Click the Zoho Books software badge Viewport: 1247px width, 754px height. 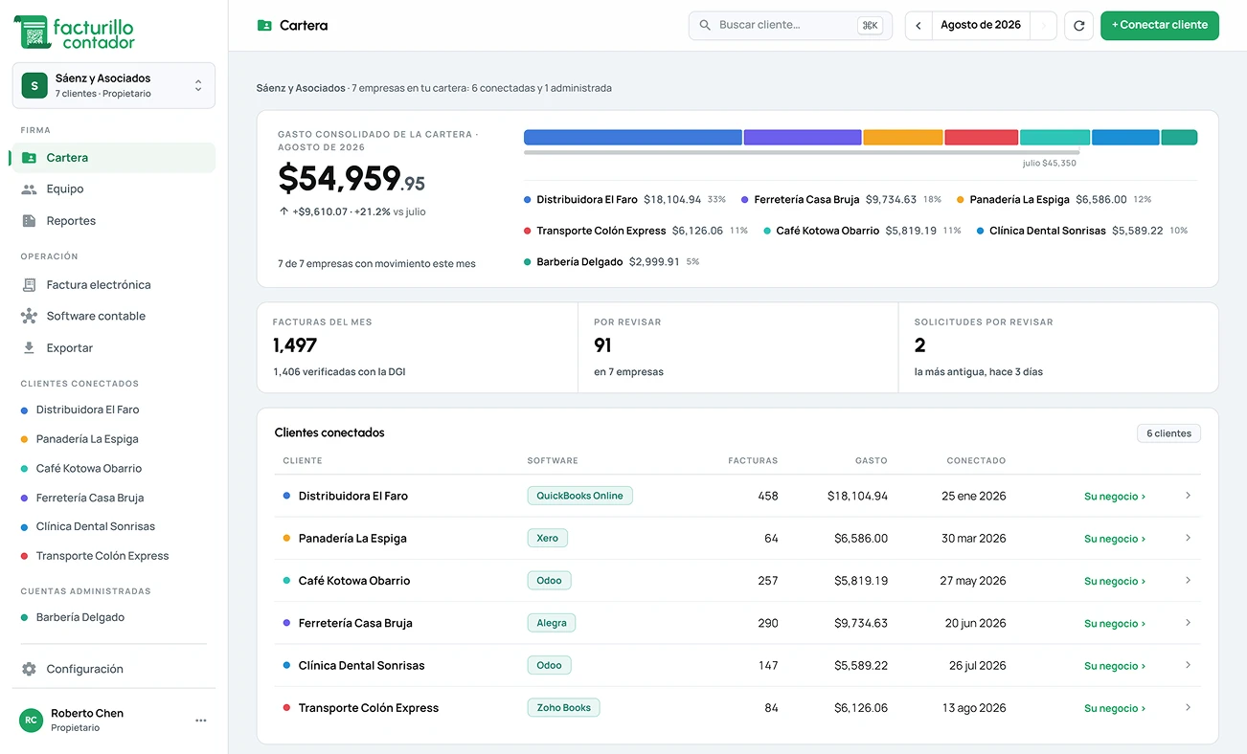pyautogui.click(x=563, y=708)
